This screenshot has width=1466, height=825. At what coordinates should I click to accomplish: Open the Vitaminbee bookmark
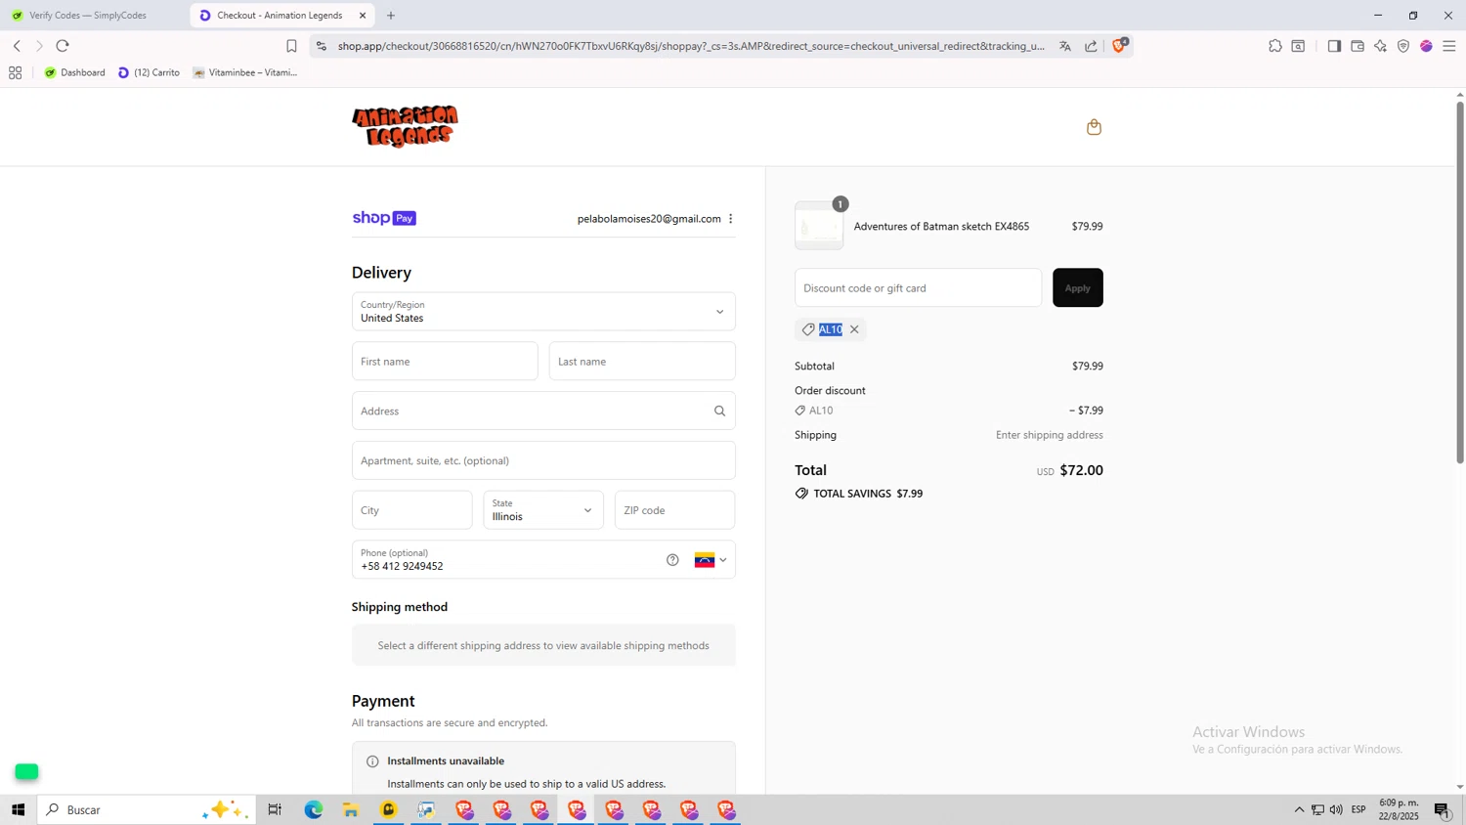click(x=245, y=72)
